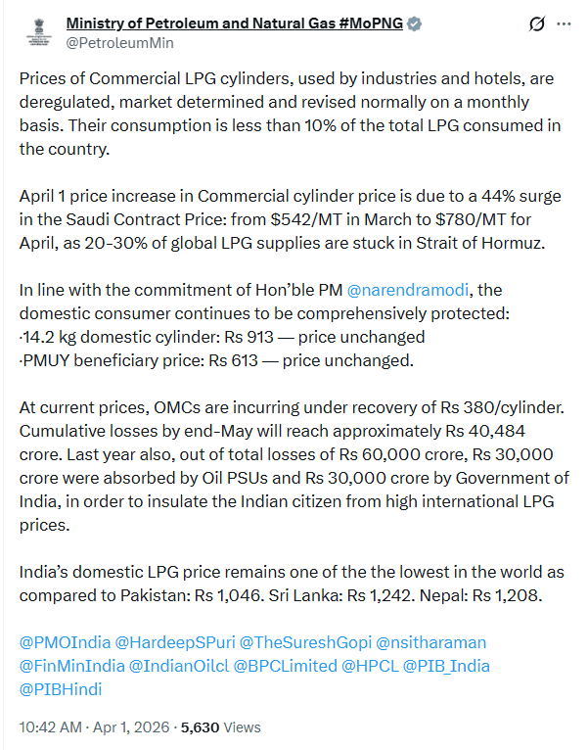Open the @FinMinIndia mention
This screenshot has width=588, height=750.
[x=72, y=666]
